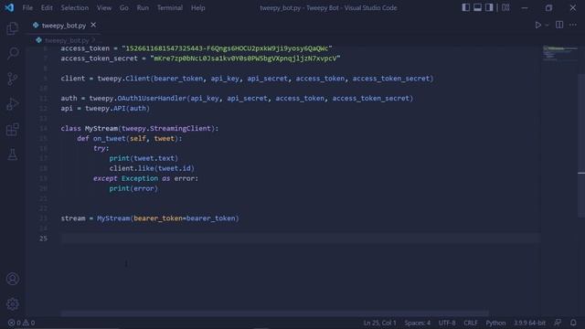The image size is (585, 329).
Task: Close the tweepy_bot.py tab
Action: coord(93,25)
